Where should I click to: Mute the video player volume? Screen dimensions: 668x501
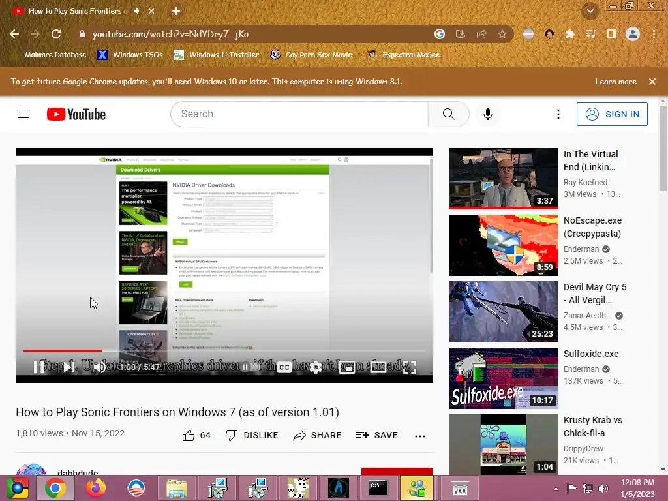tap(99, 367)
